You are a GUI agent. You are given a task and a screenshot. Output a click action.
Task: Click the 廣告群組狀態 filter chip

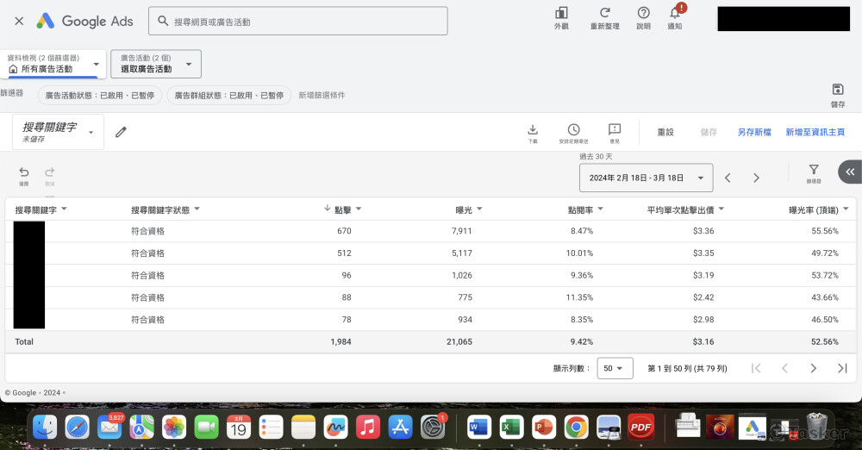pyautogui.click(x=228, y=95)
